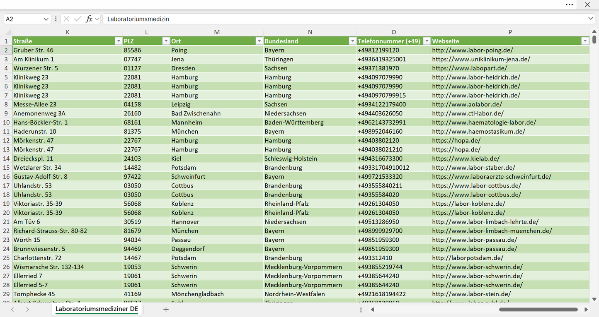Select the Laboratoriumsmediziner DE sheet tab
Screen dimensions: 599x317
pos(97,309)
